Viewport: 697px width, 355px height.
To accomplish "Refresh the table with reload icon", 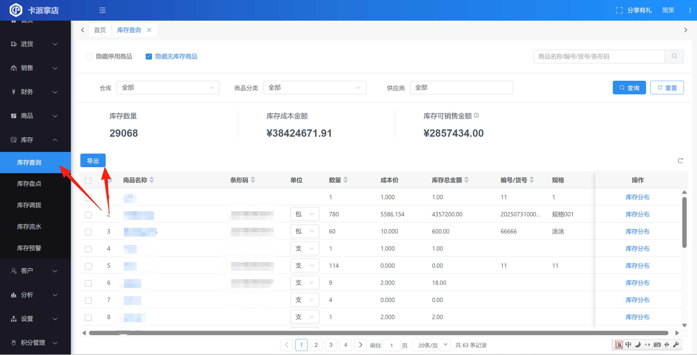I will (x=680, y=161).
